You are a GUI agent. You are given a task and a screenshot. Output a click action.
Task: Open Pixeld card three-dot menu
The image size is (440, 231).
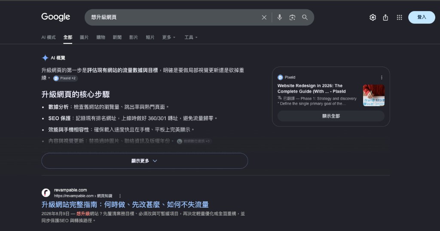[382, 77]
